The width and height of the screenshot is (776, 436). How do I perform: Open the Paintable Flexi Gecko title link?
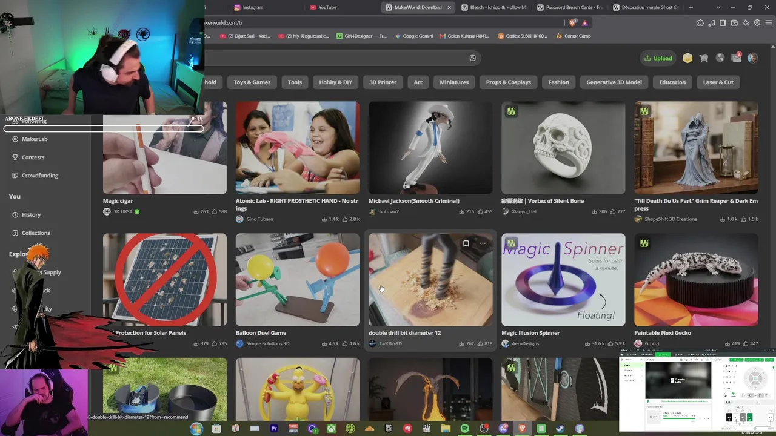point(663,333)
